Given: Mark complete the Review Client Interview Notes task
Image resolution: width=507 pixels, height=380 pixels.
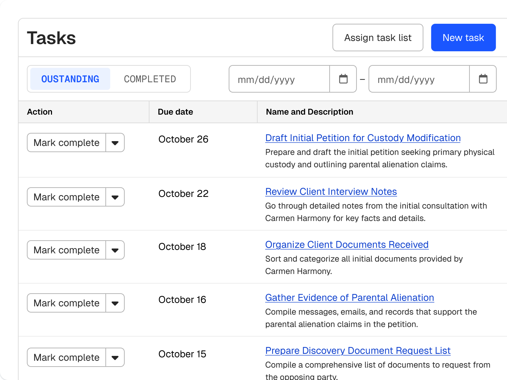Looking at the screenshot, I should click(x=66, y=197).
